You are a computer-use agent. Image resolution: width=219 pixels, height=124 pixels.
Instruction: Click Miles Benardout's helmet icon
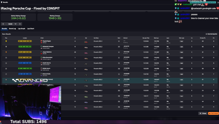41,57
